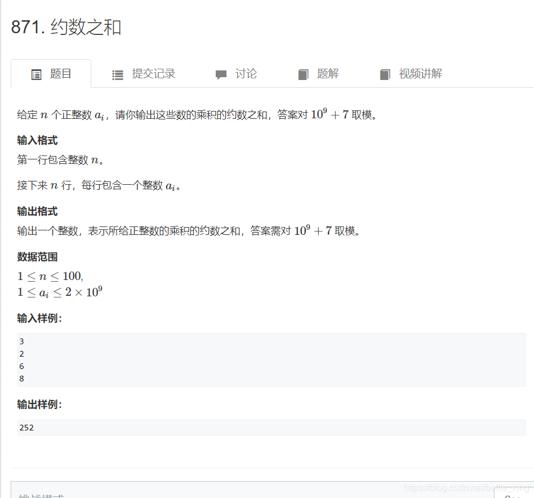Click the speech bubble icon beside 讨论
The height and width of the screenshot is (498, 534).
coord(221,74)
